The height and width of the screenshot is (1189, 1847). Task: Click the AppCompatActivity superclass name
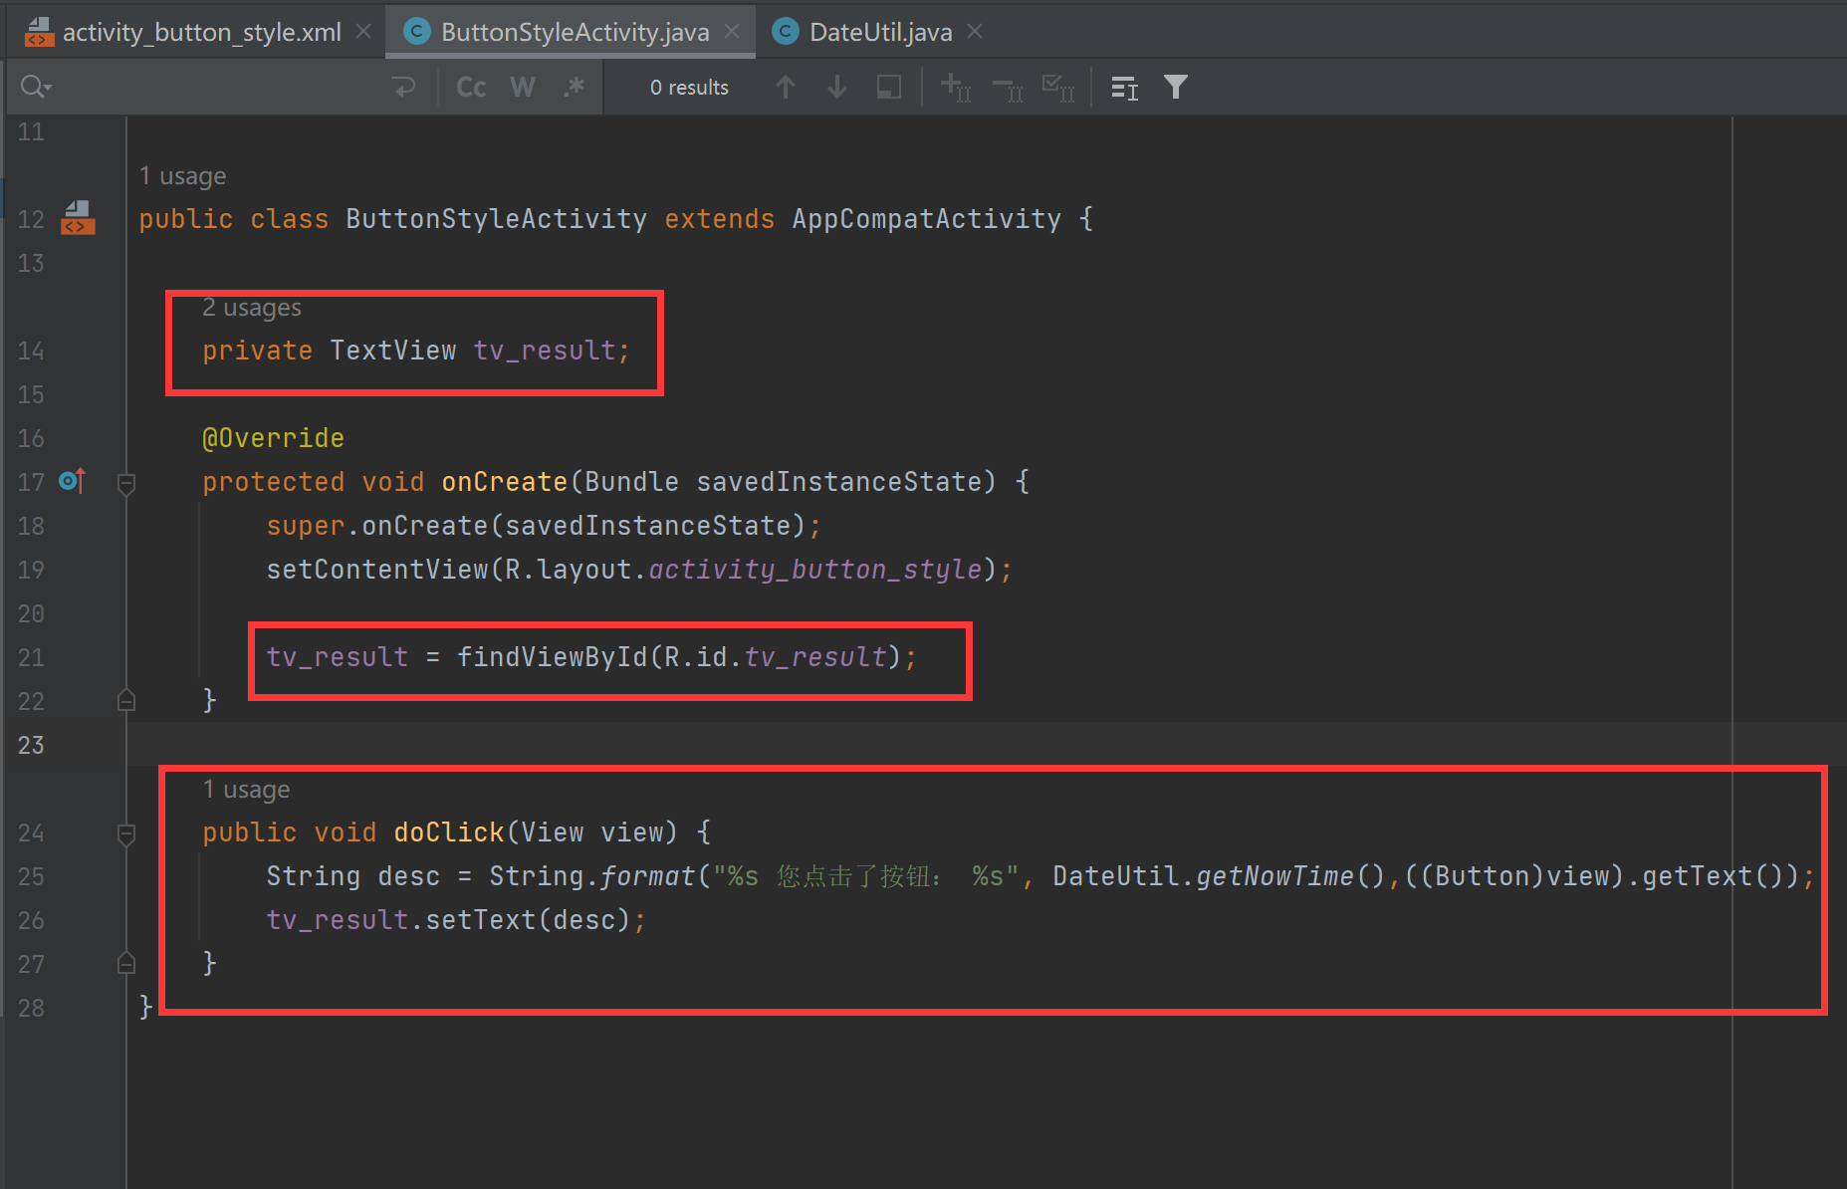coord(927,219)
